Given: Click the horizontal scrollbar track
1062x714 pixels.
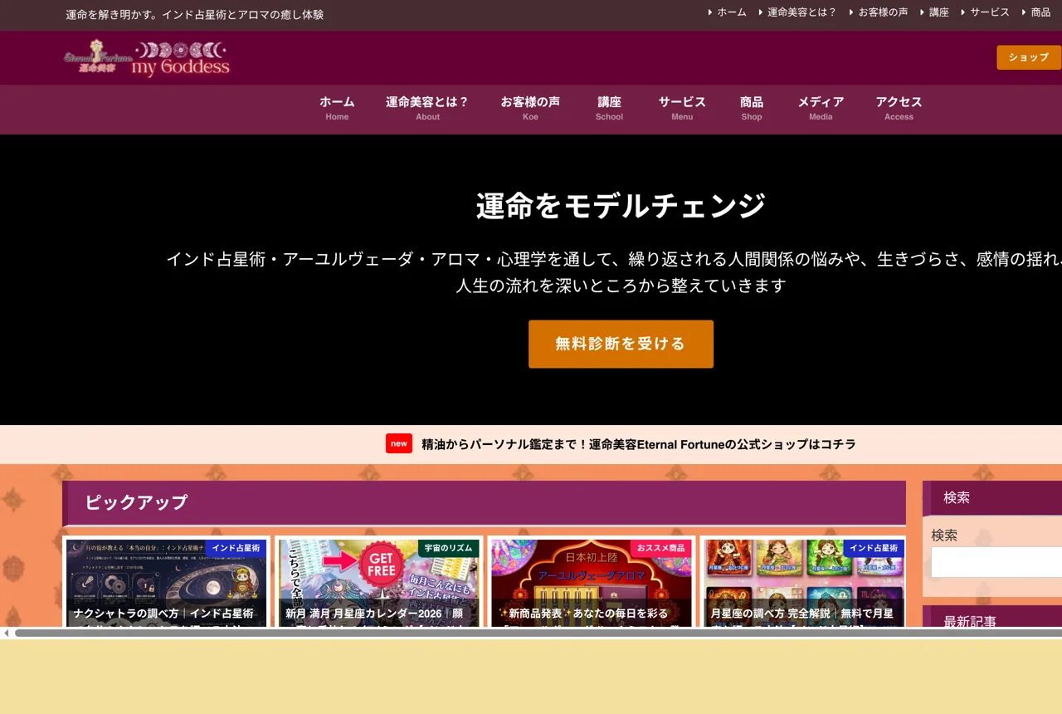Looking at the screenshot, I should tap(538, 633).
